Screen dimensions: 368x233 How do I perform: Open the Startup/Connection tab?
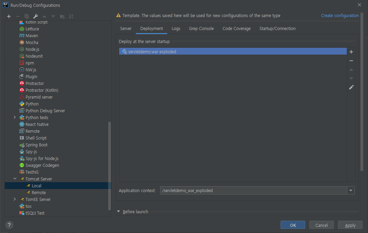(x=277, y=28)
